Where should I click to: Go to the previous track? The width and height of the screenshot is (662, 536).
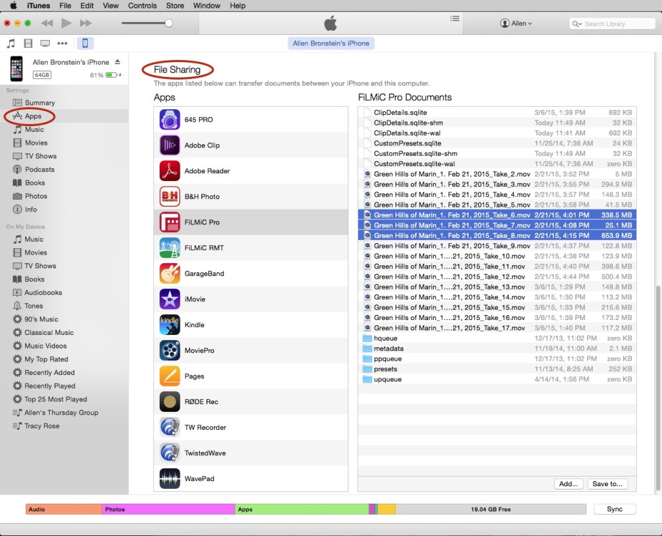pyautogui.click(x=47, y=23)
